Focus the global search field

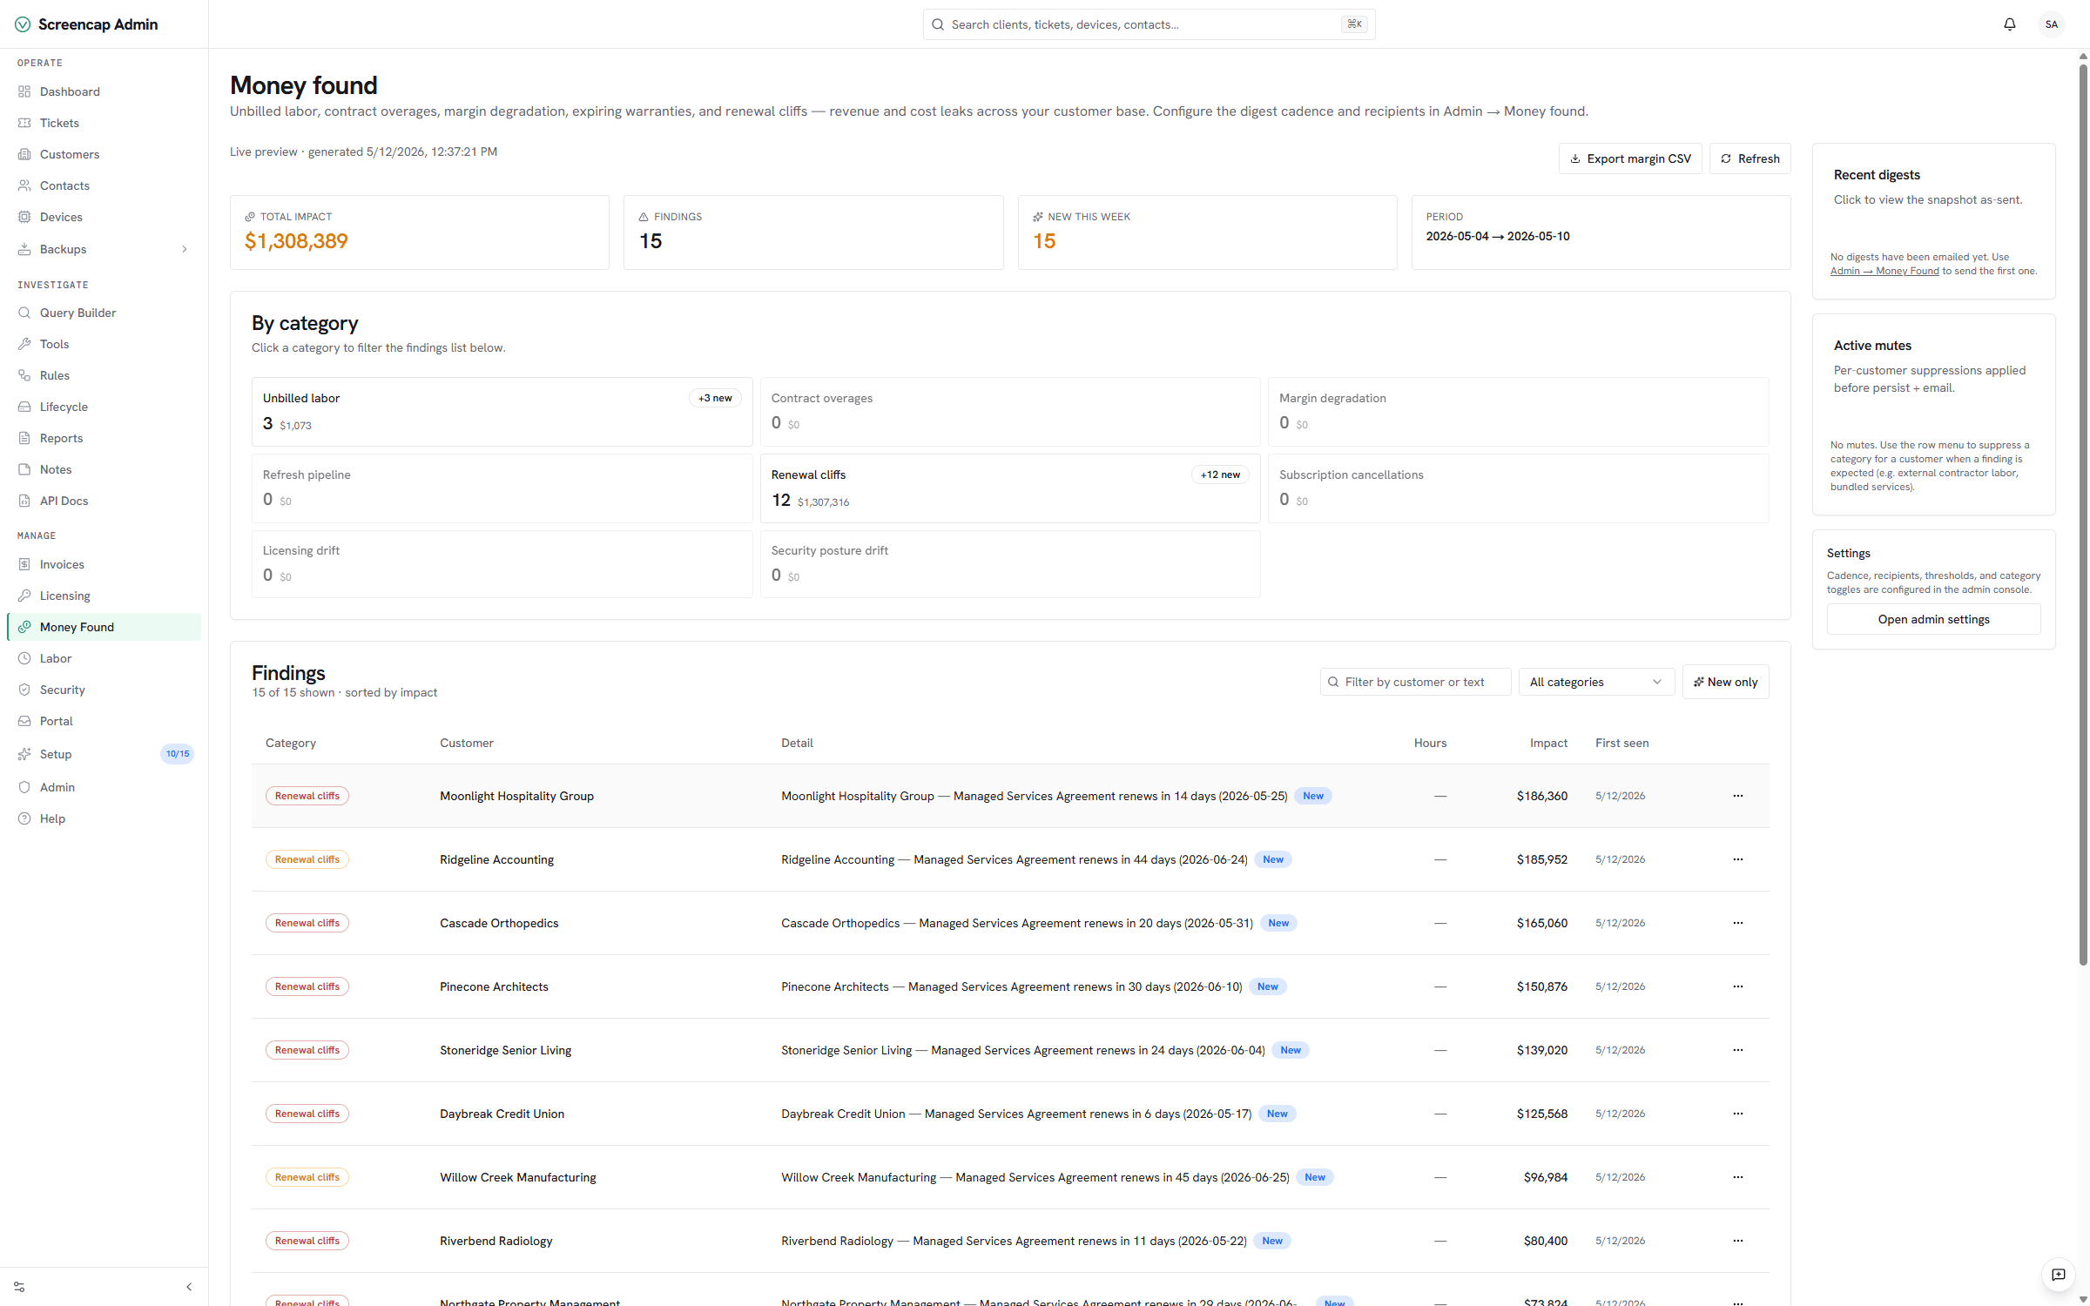(x=1149, y=24)
